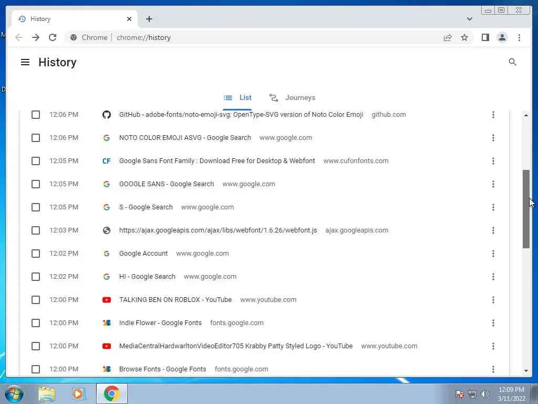
Task: Go back with the back arrow
Action: 19,37
